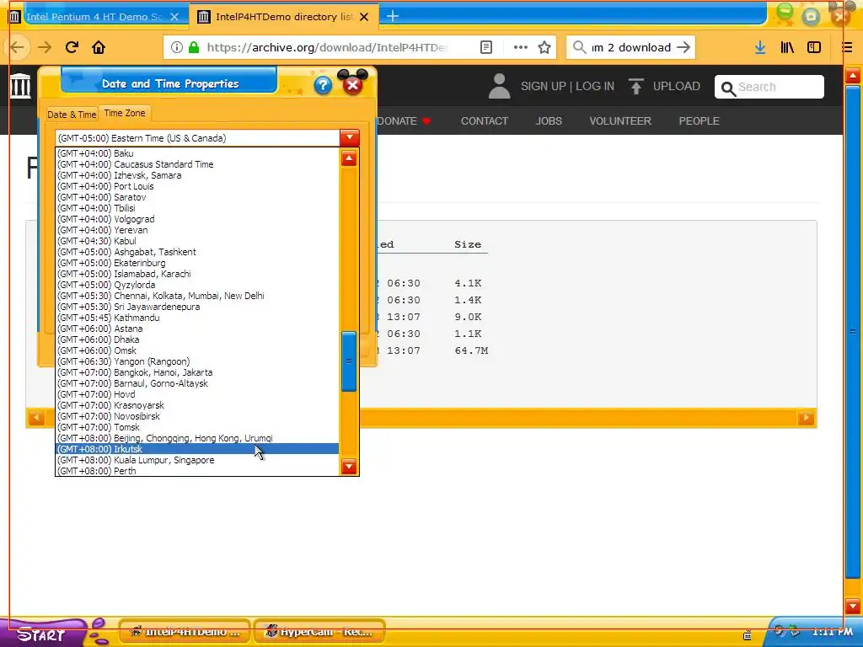
Task: Select (GMT+06:00) Omsk
Action: (197, 350)
